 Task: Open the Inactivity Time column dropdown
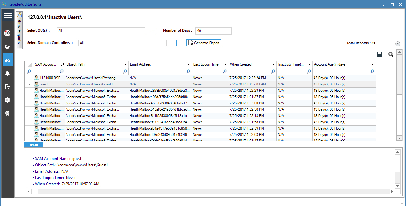[x=309, y=64]
